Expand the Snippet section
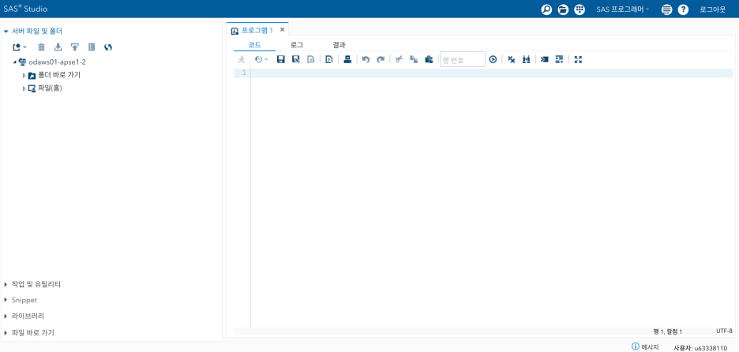Image resolution: width=739 pixels, height=352 pixels. pos(6,300)
